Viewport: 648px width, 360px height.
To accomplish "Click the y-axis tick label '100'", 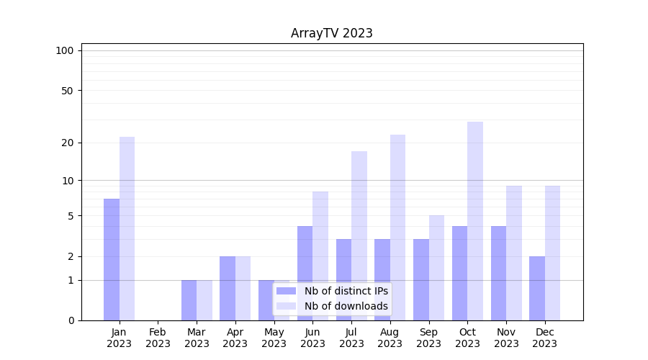I will pos(65,50).
